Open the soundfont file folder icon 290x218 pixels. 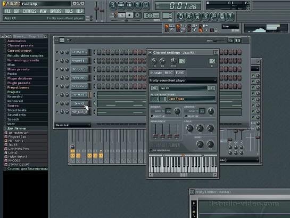tap(154, 88)
